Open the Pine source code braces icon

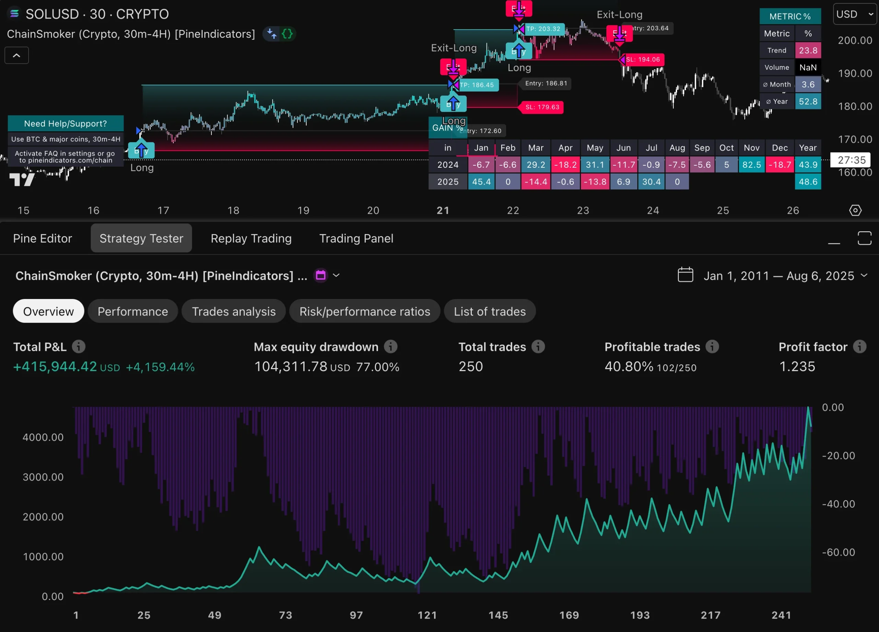point(287,34)
